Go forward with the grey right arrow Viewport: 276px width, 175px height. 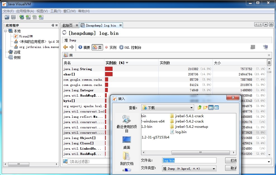72,47
